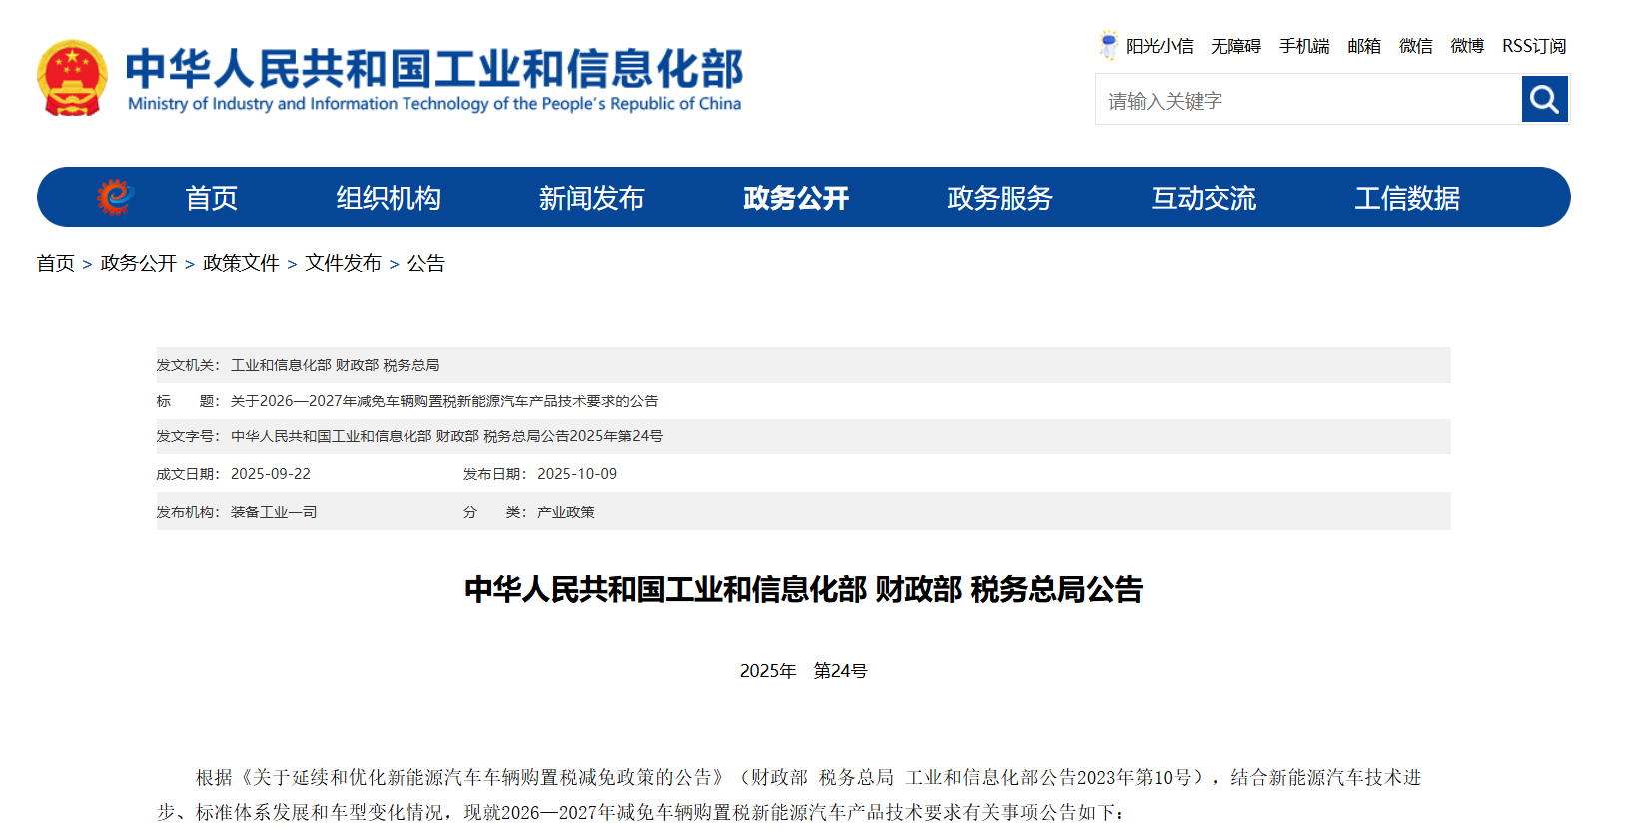The width and height of the screenshot is (1627, 839).
Task: Open the 手机端 mobile version link
Action: click(x=1304, y=46)
